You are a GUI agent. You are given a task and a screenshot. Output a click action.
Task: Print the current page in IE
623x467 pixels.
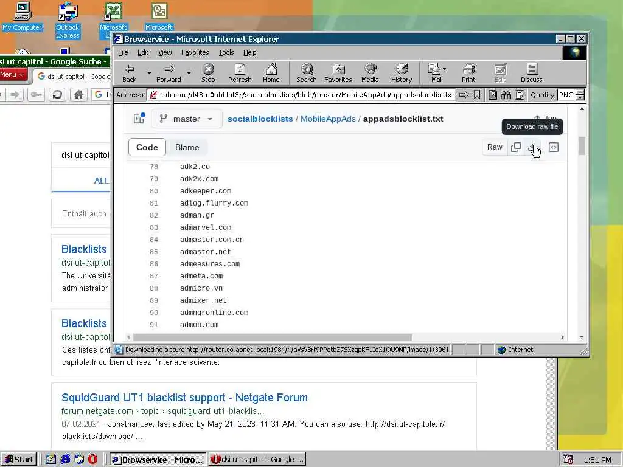(x=468, y=74)
